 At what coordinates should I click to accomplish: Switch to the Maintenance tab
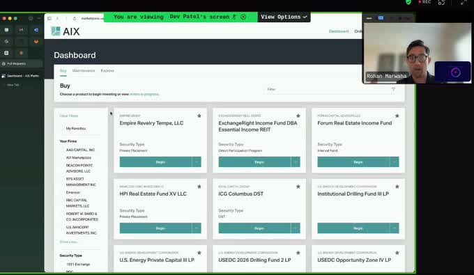pyautogui.click(x=84, y=70)
